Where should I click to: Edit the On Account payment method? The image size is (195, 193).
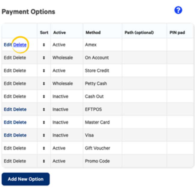[8, 58]
